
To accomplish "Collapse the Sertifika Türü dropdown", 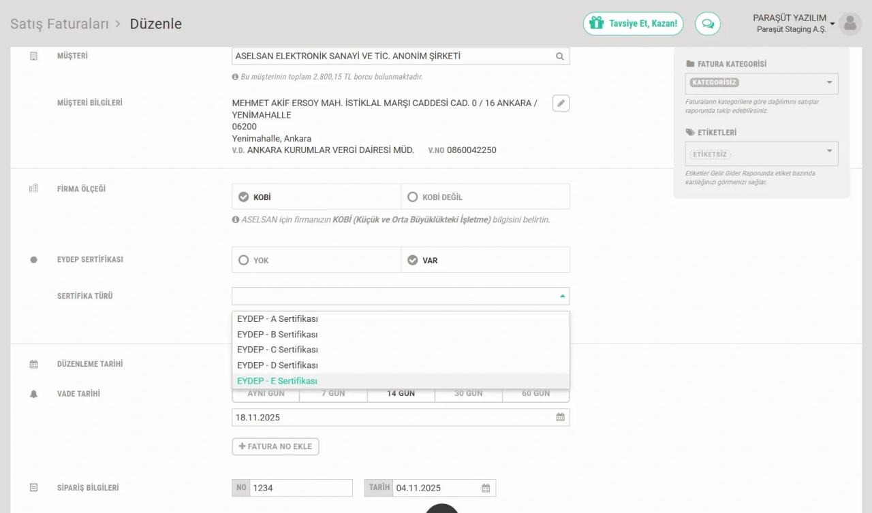I will [x=562, y=296].
